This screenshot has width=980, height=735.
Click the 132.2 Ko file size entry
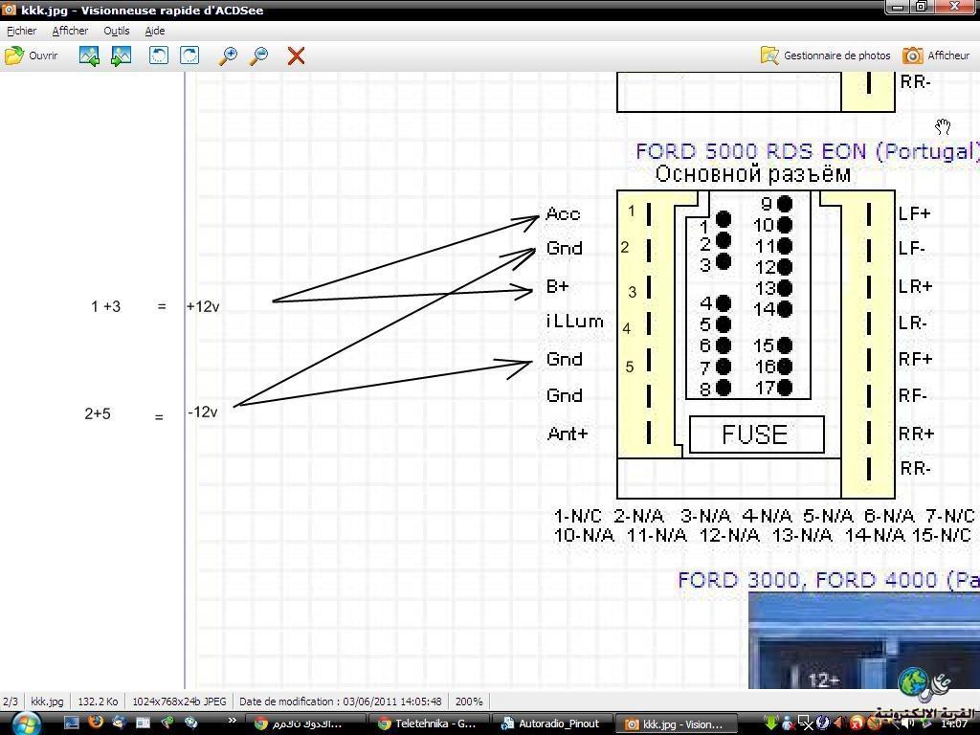pos(98,702)
